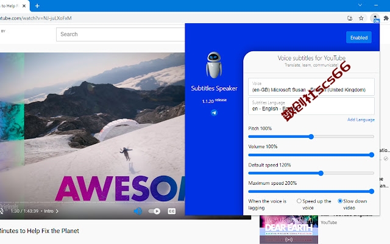Click the 'Subtitles Speaker' title text

214,88
